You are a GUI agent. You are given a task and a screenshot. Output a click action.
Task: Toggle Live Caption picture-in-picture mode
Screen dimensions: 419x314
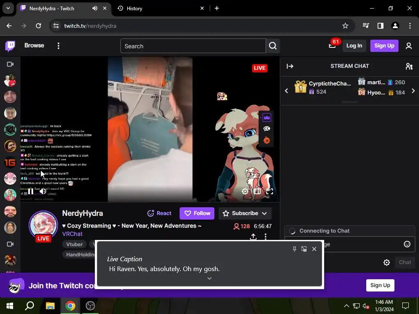coord(304,249)
